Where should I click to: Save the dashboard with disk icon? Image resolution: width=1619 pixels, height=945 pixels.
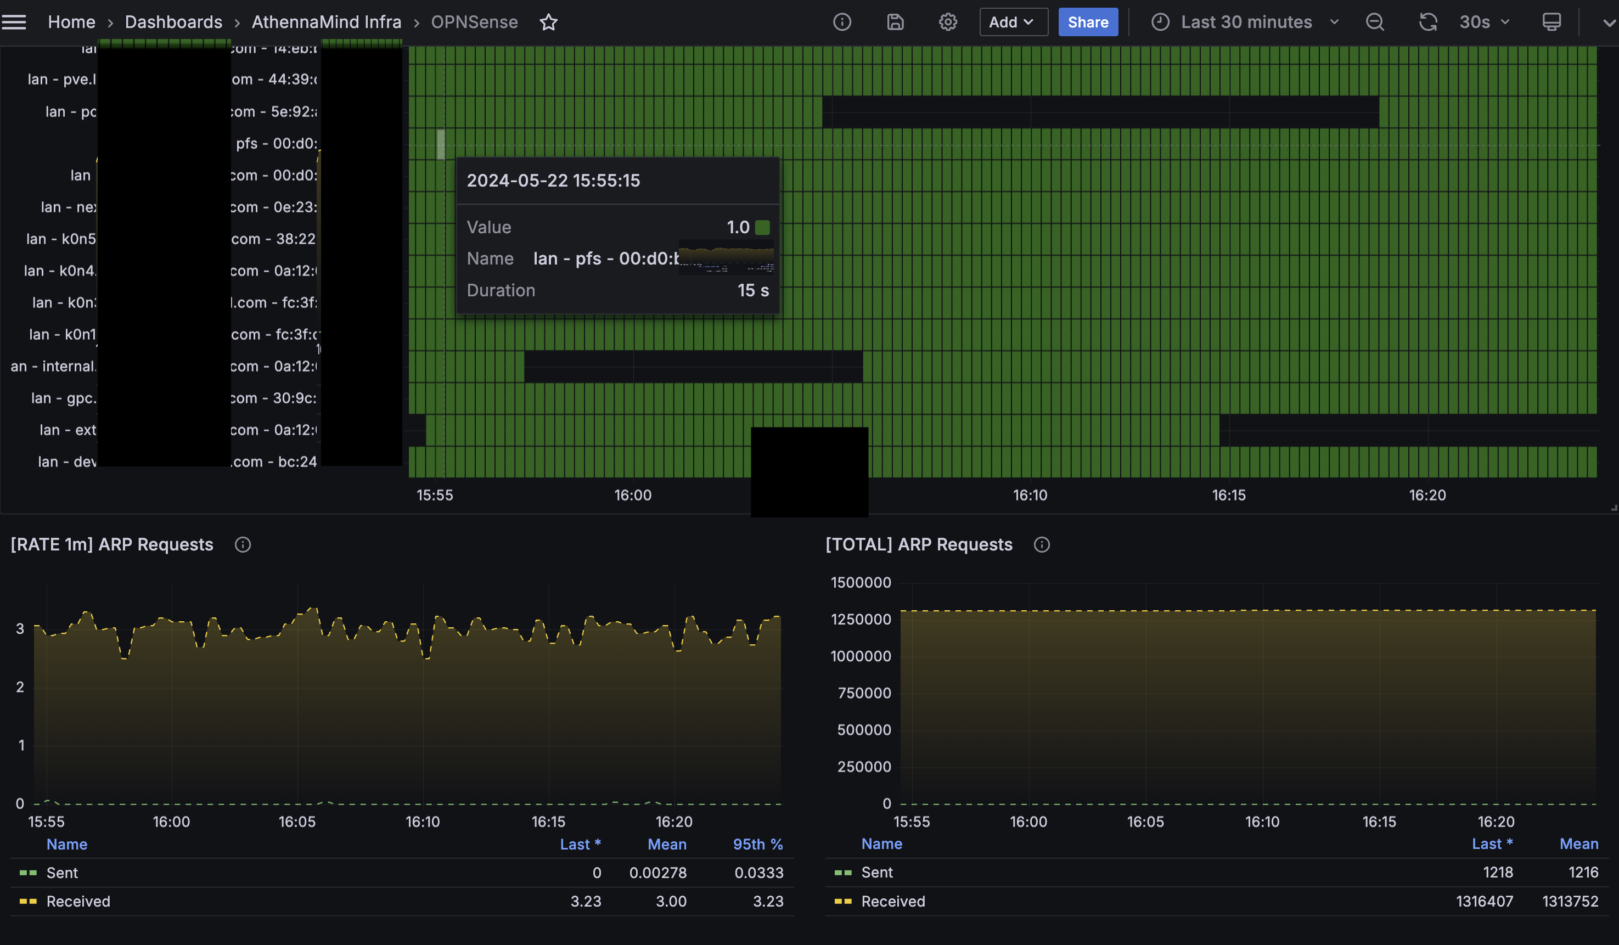[895, 22]
